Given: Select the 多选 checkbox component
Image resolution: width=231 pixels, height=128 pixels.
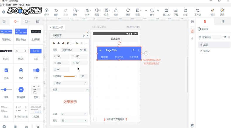Looking at the screenshot, I should pos(6,70).
